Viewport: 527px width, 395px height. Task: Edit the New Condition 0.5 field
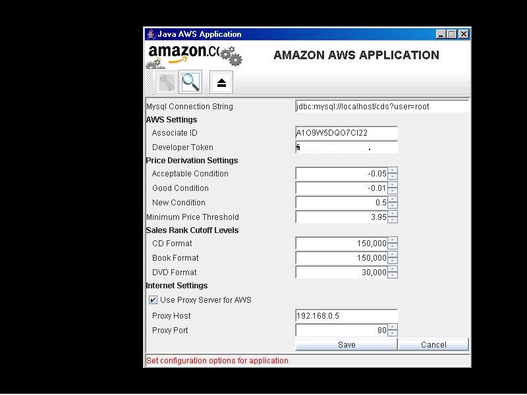pyautogui.click(x=341, y=203)
